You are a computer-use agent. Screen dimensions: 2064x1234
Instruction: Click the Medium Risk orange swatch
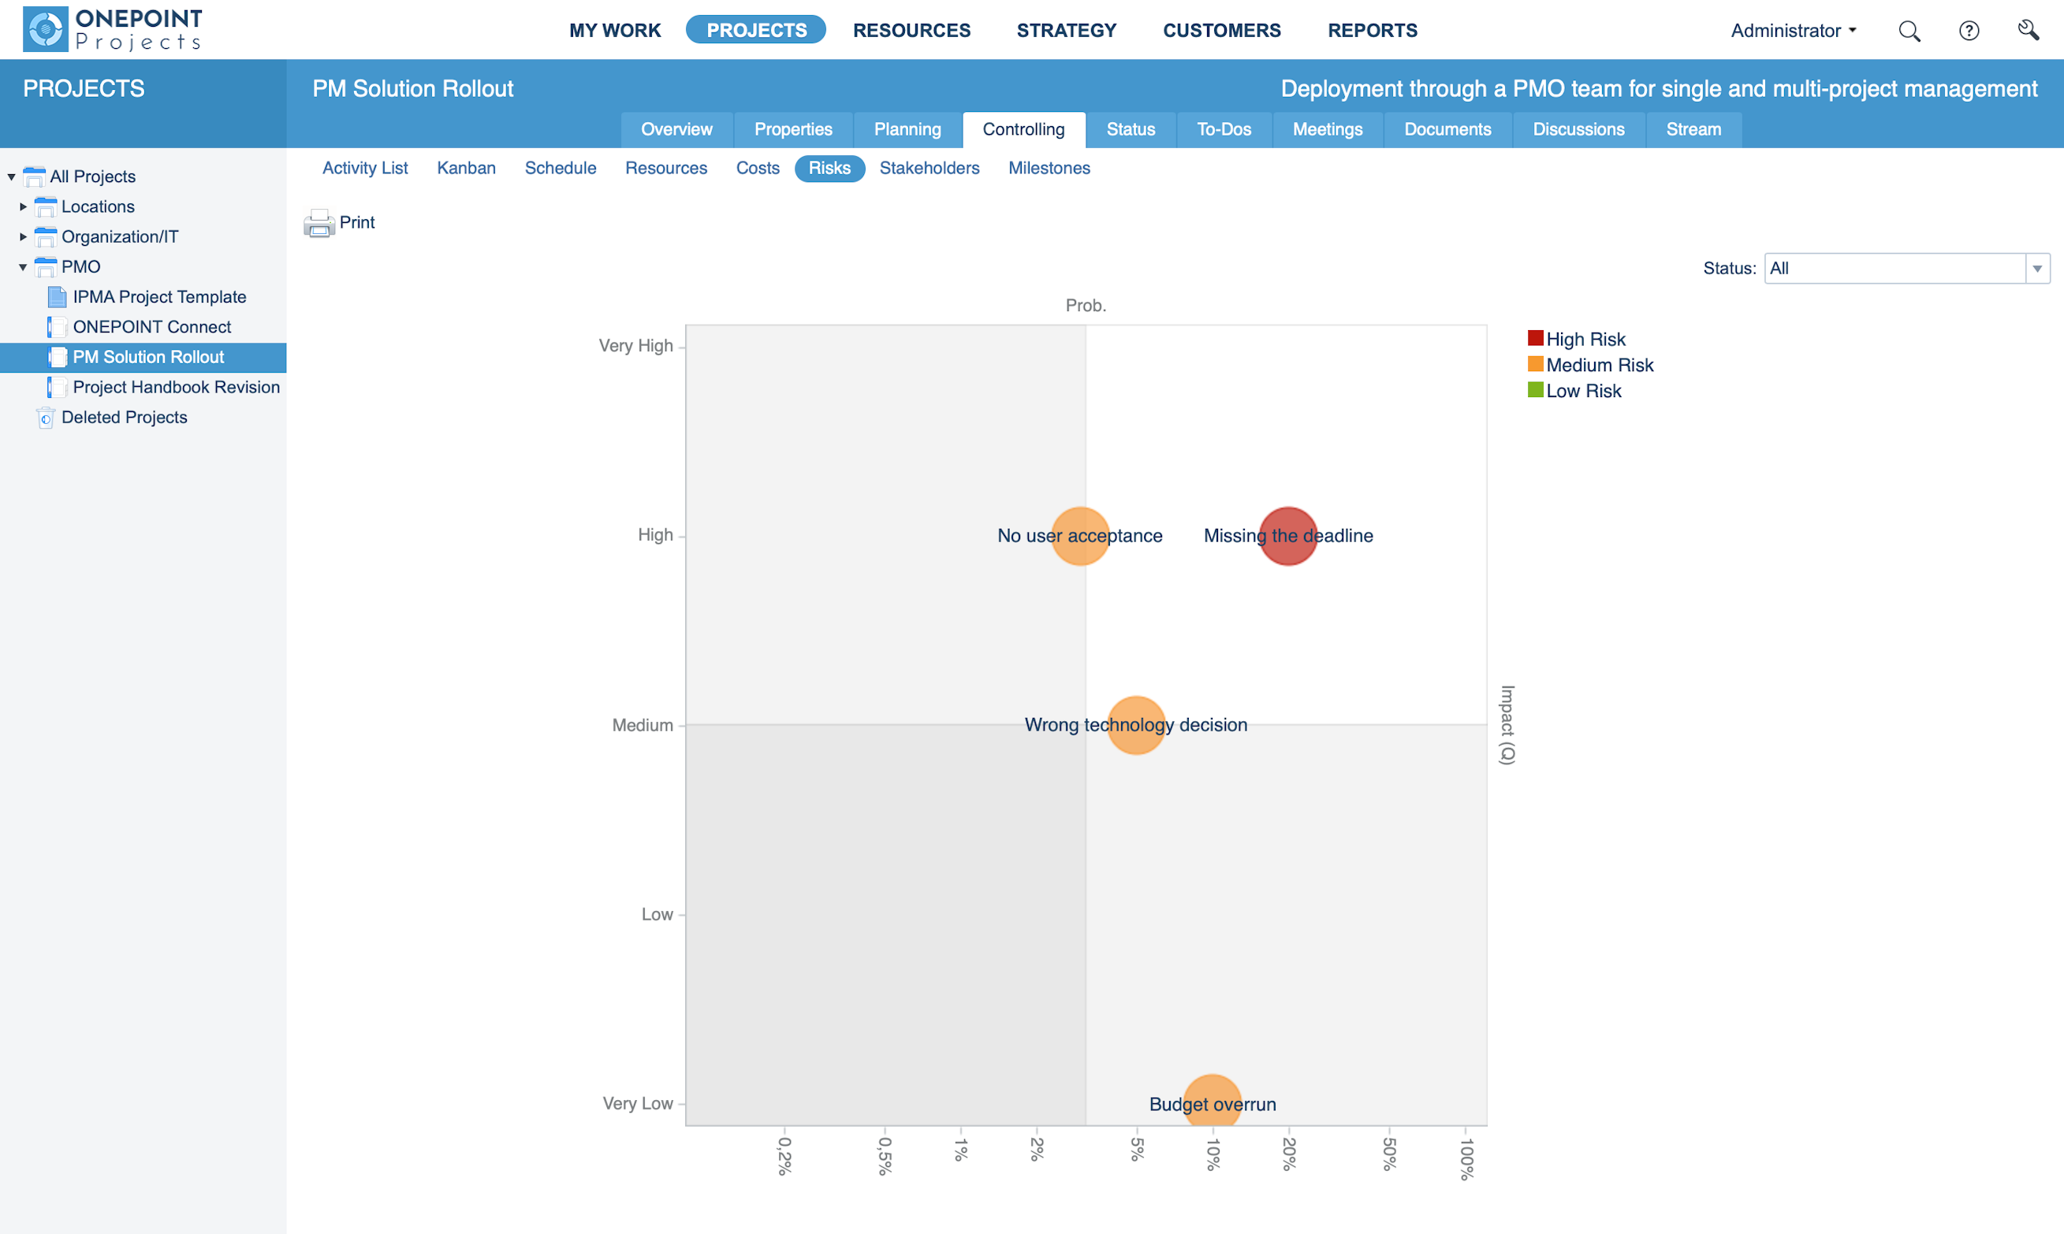1535,364
